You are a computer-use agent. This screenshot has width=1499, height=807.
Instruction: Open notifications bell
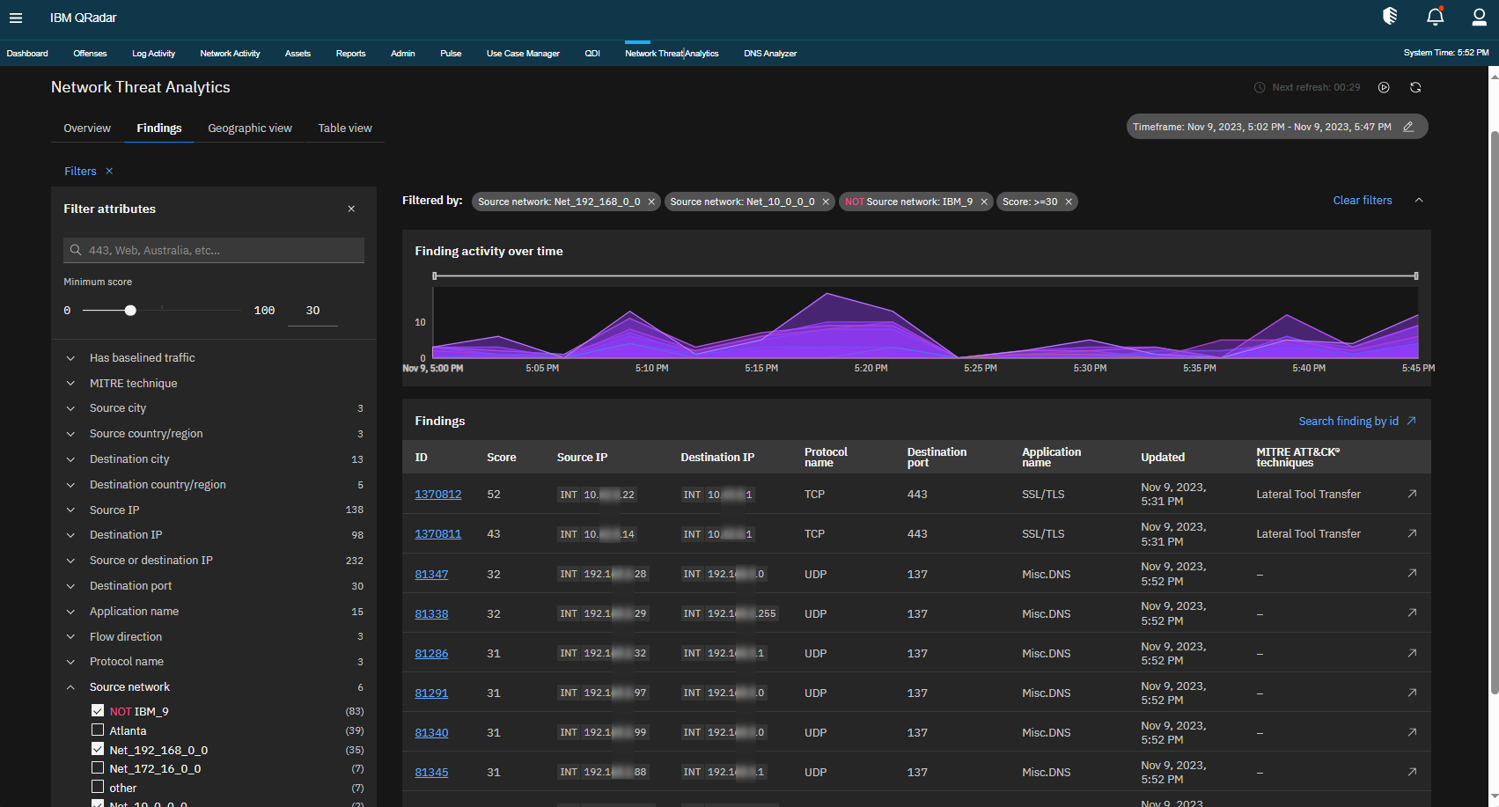click(x=1435, y=16)
